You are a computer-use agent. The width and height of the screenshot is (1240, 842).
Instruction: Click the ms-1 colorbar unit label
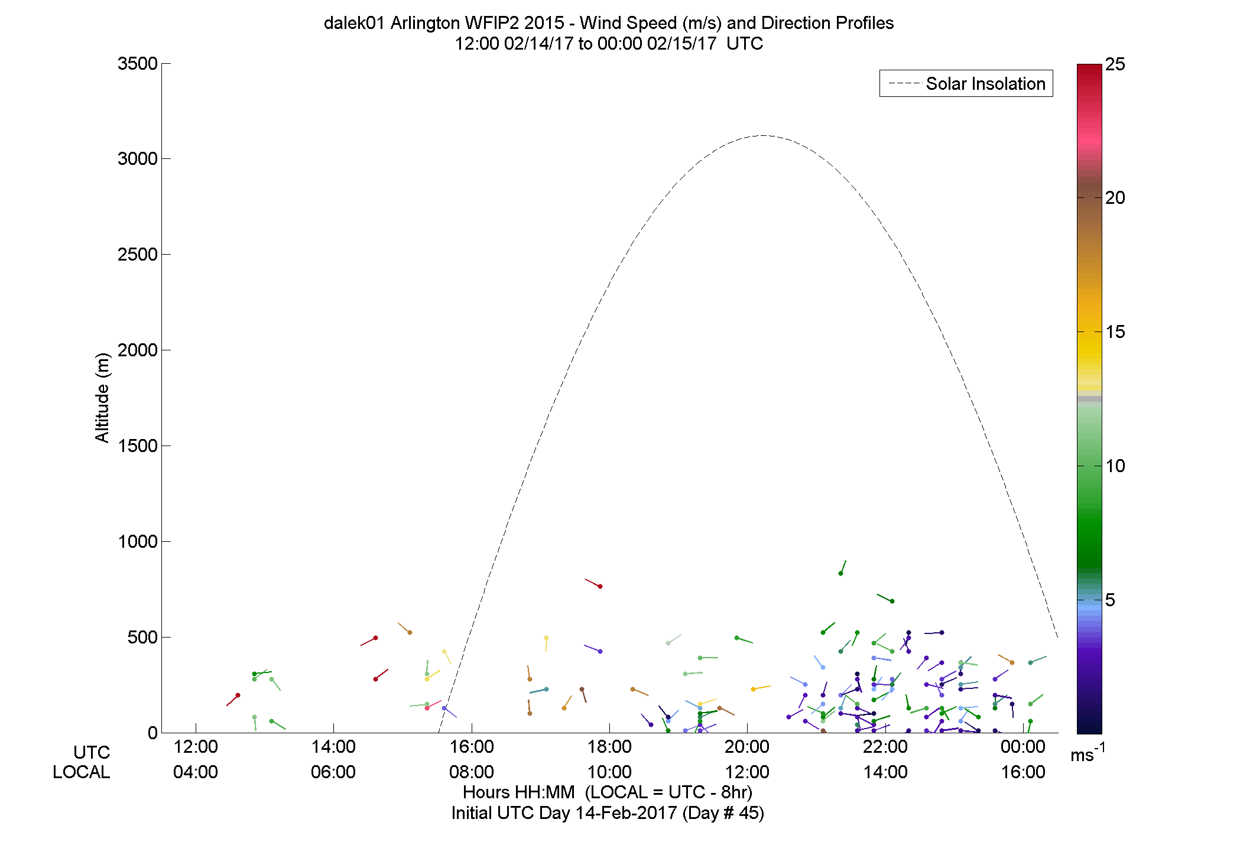(x=1088, y=753)
